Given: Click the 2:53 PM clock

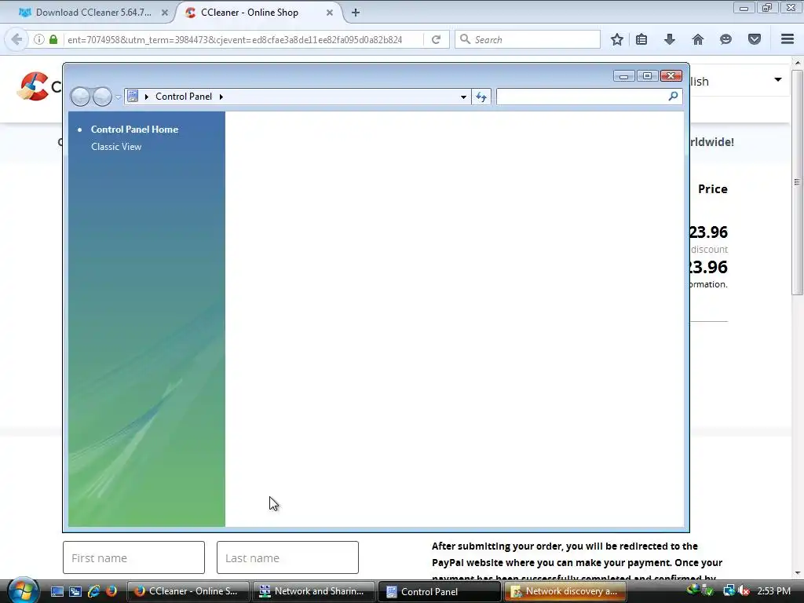Looking at the screenshot, I should tap(773, 591).
